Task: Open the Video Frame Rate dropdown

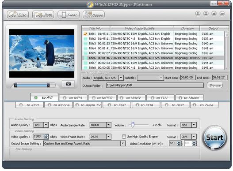Action: click(109, 137)
